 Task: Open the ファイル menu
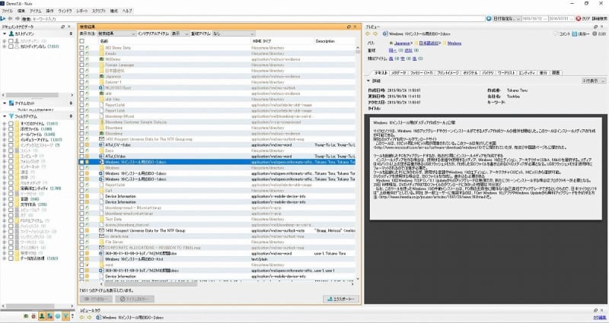[8, 11]
